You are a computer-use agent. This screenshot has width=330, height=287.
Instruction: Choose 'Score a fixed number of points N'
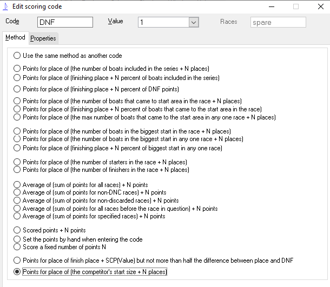pyautogui.click(x=60, y=247)
